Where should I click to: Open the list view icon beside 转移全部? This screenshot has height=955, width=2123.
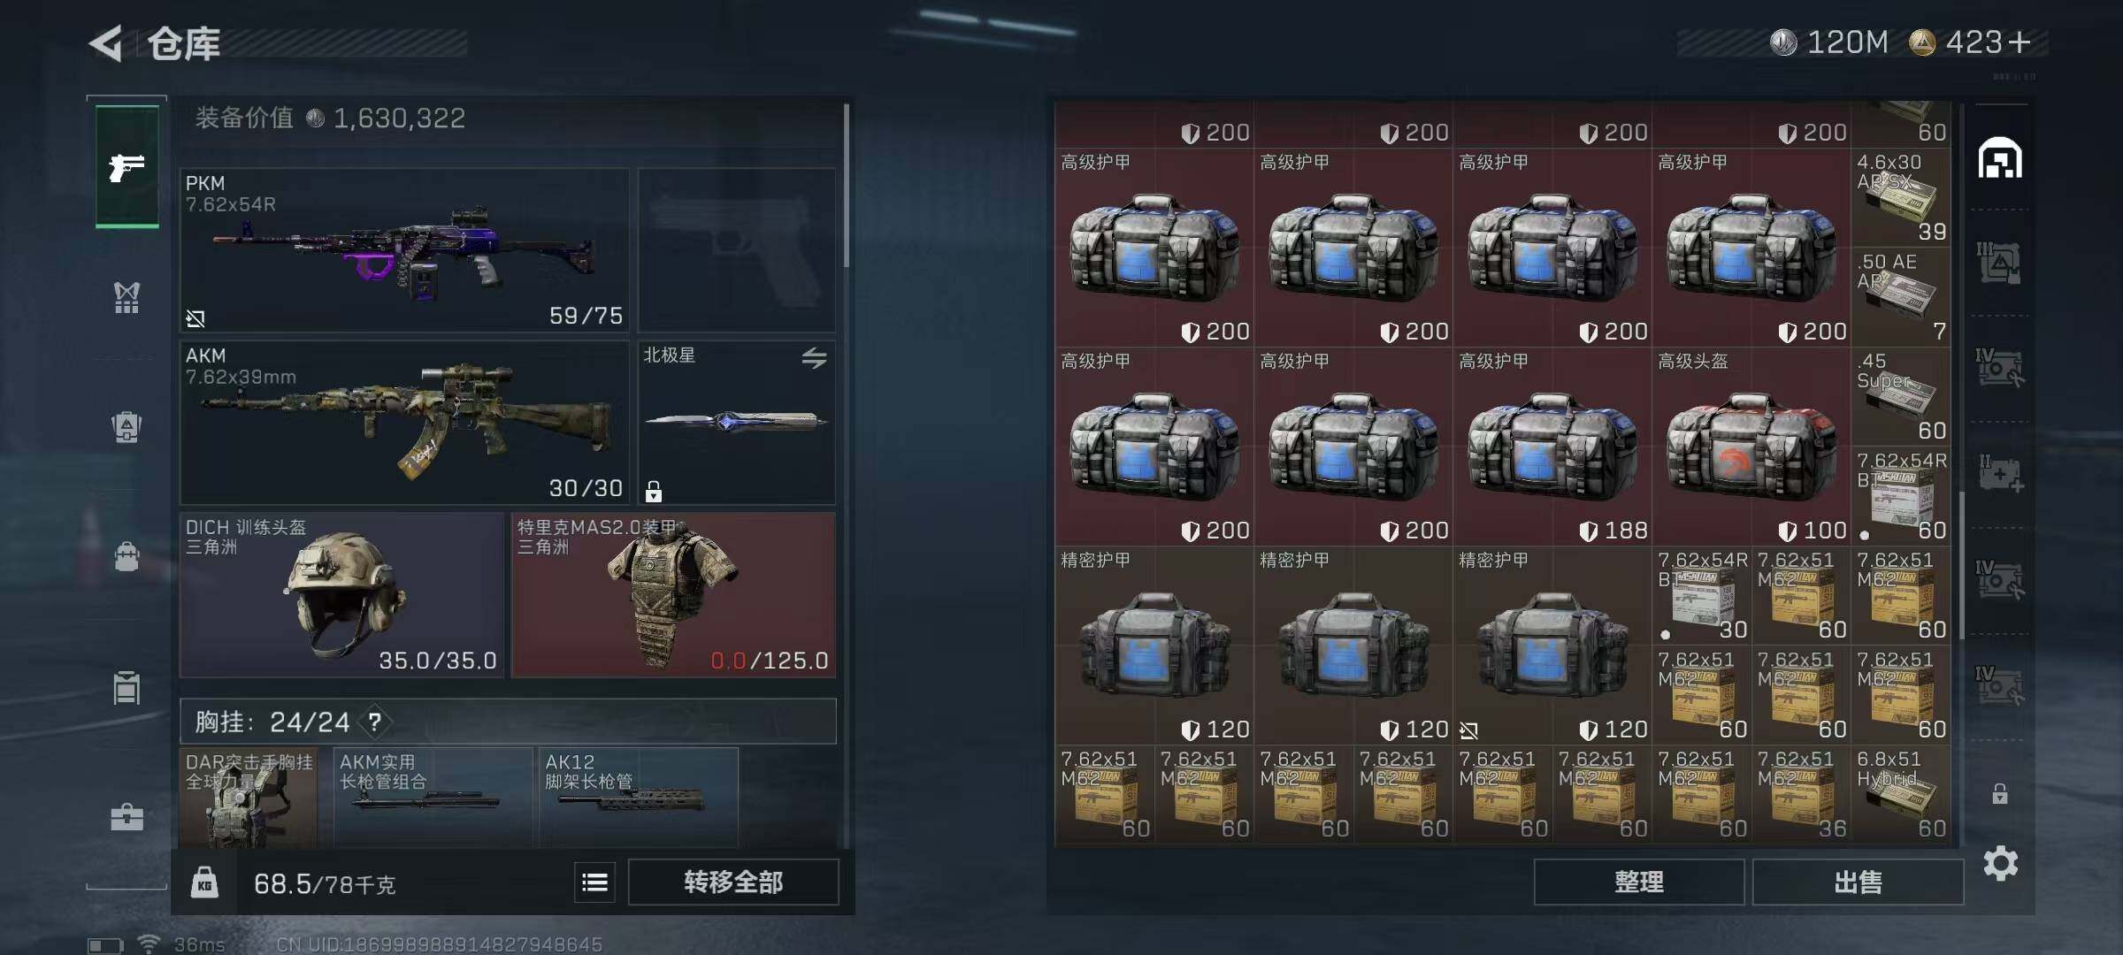[x=594, y=882]
